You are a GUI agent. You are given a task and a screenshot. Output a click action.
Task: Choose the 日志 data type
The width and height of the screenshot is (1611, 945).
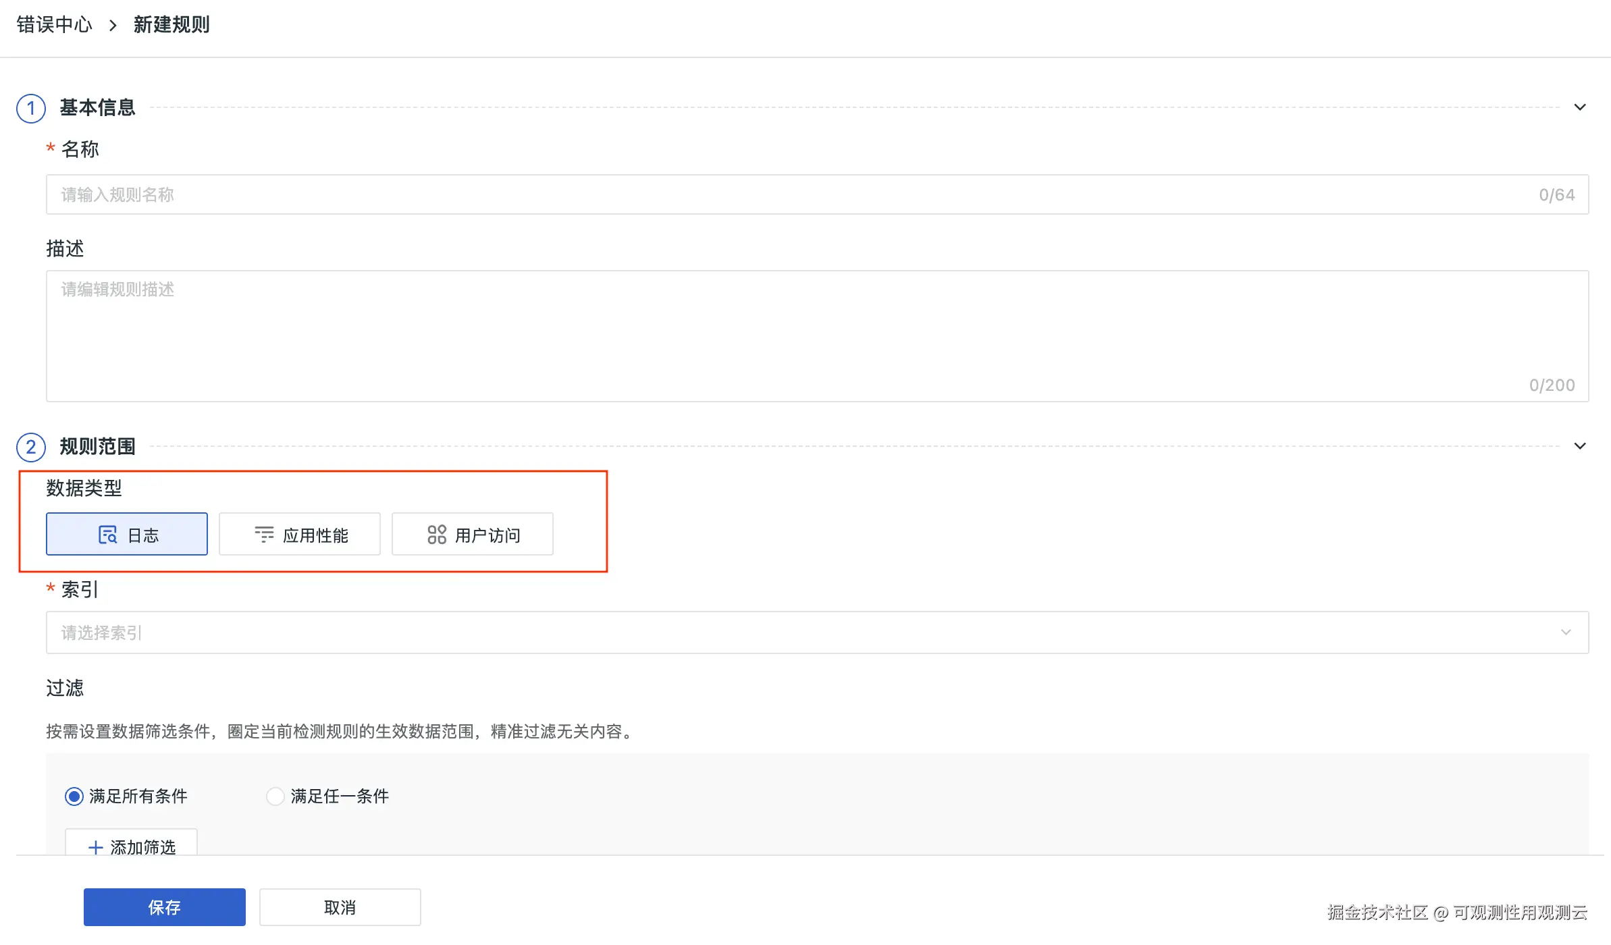[127, 535]
